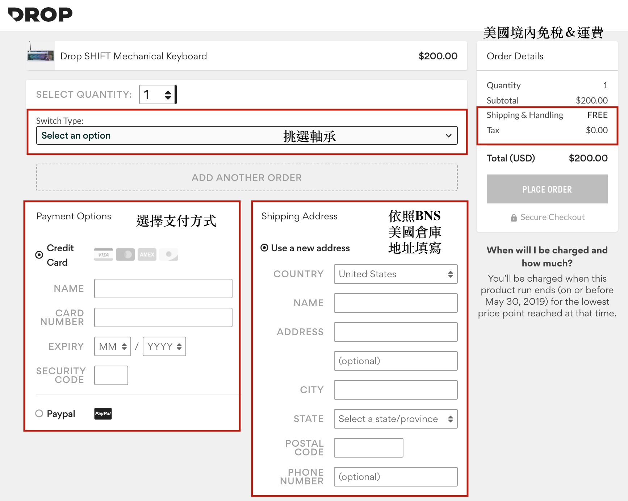This screenshot has width=628, height=501.
Task: Click the Drop logo
Action: pos(40,15)
